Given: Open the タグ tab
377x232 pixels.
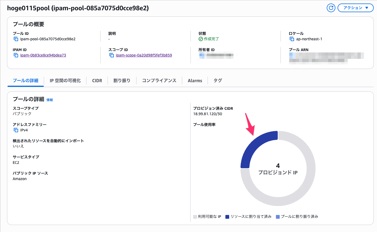Looking at the screenshot, I should click(218, 81).
